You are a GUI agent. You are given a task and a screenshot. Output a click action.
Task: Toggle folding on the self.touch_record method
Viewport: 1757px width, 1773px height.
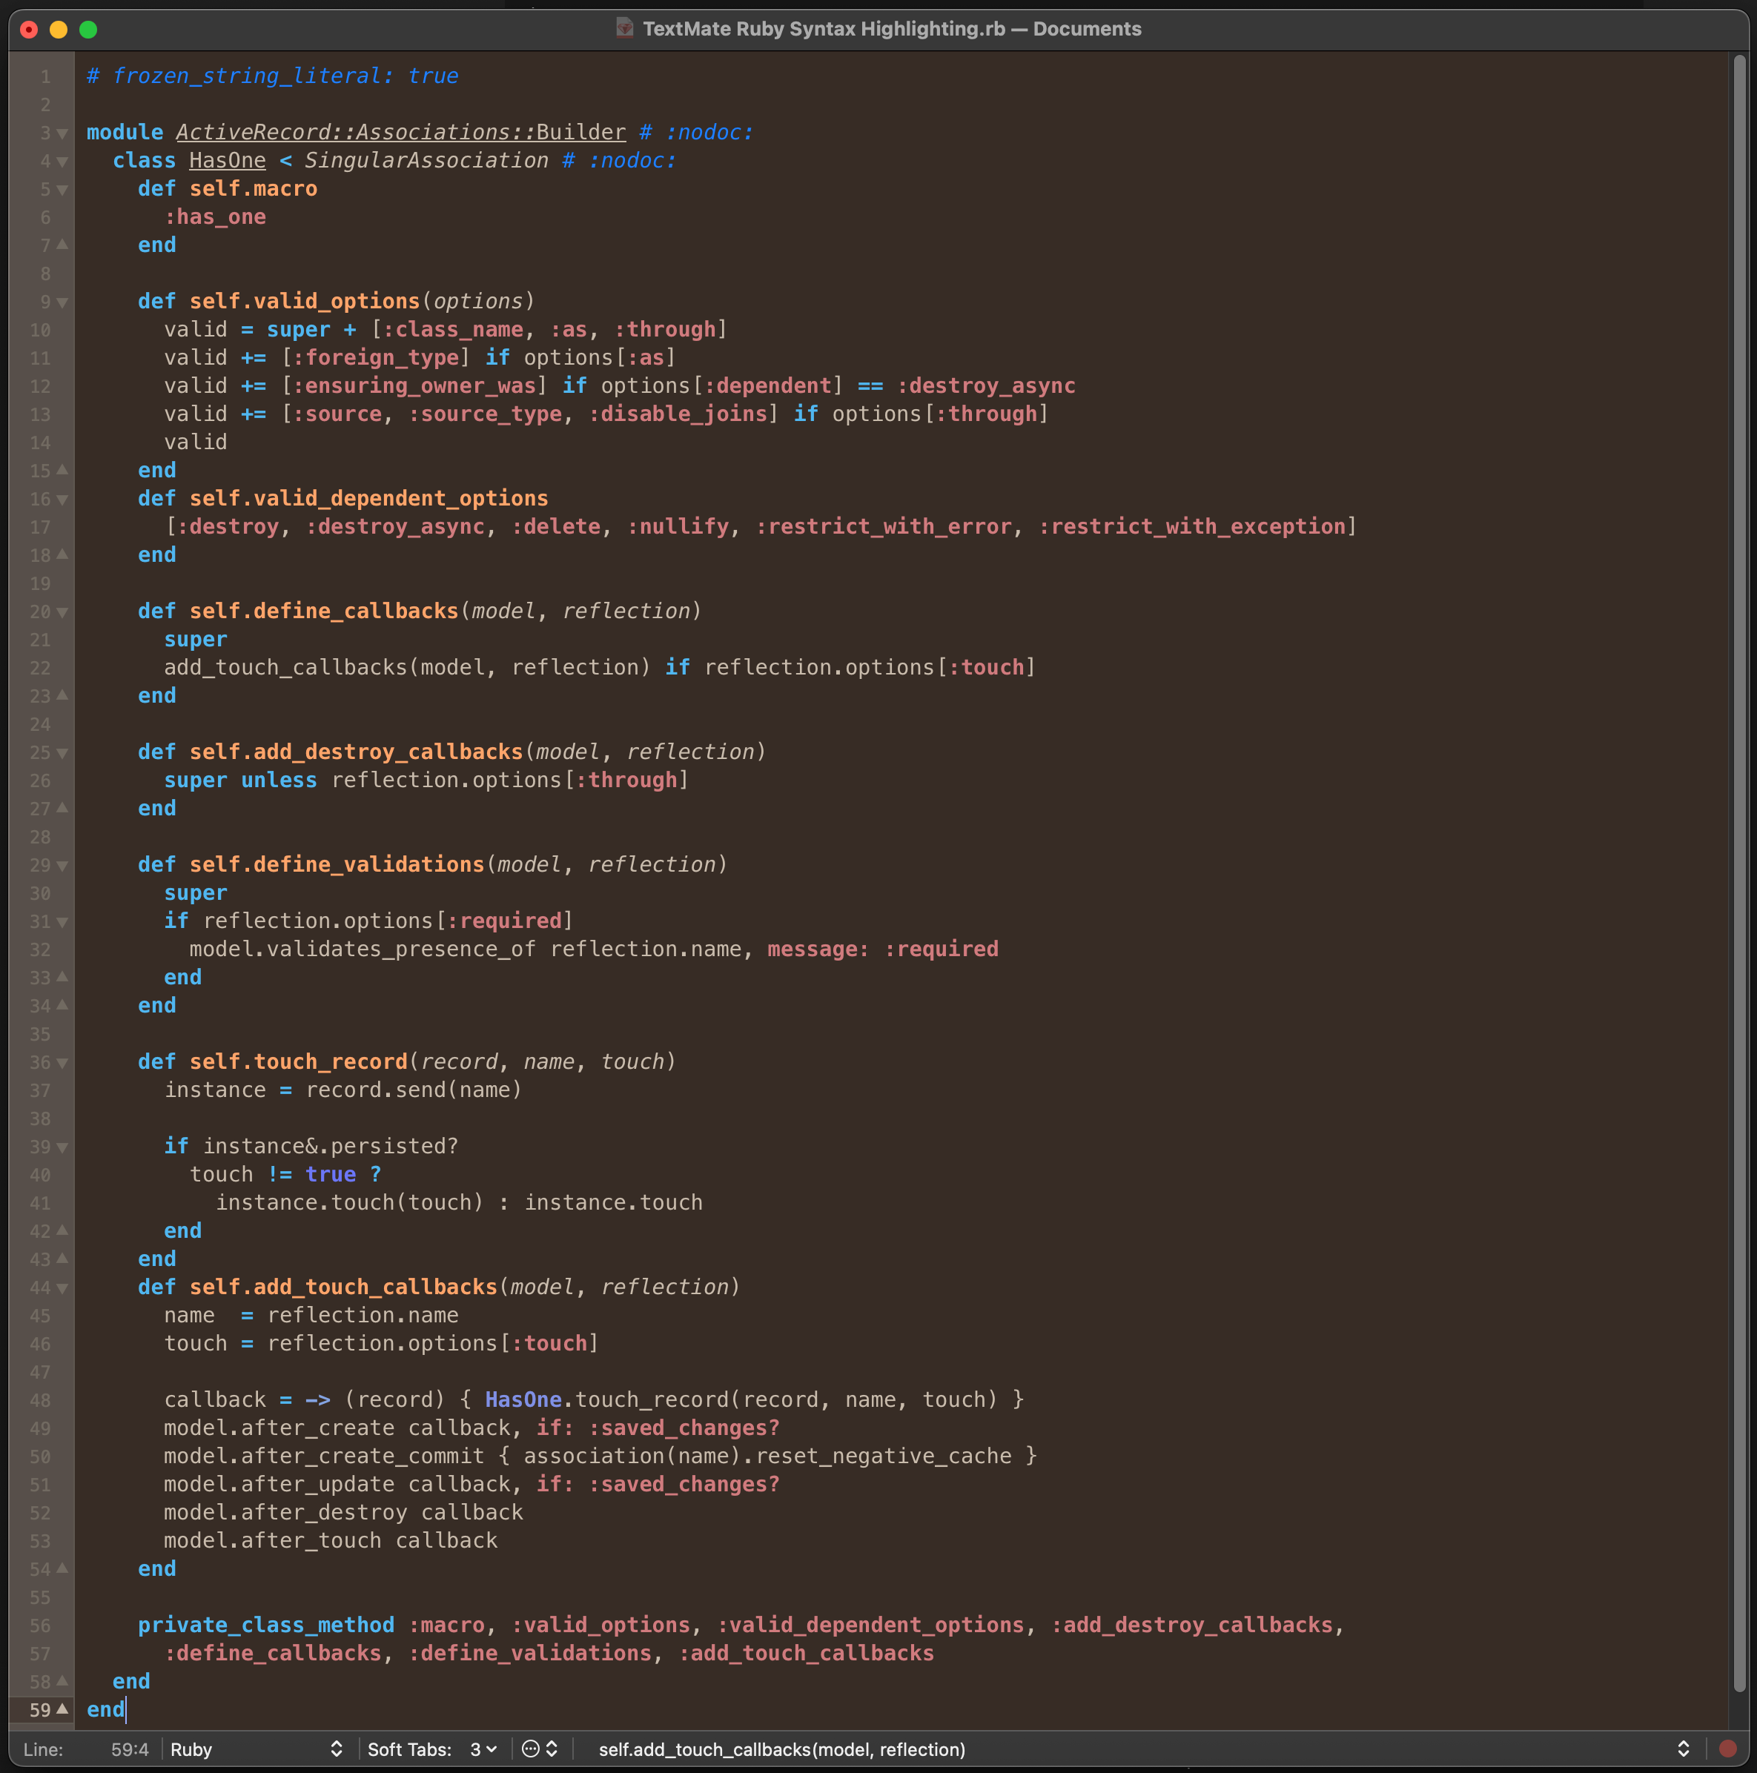pyautogui.click(x=61, y=1061)
